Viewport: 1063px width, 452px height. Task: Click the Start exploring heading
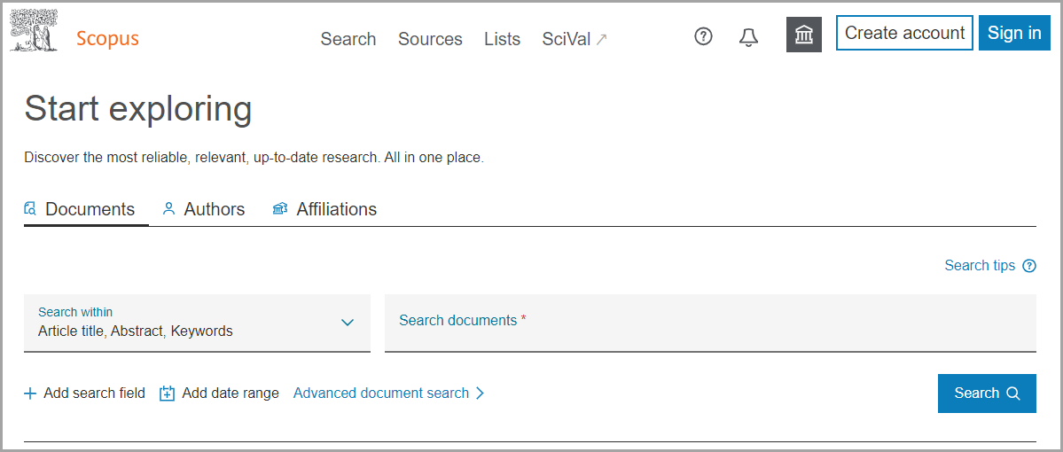coord(138,110)
